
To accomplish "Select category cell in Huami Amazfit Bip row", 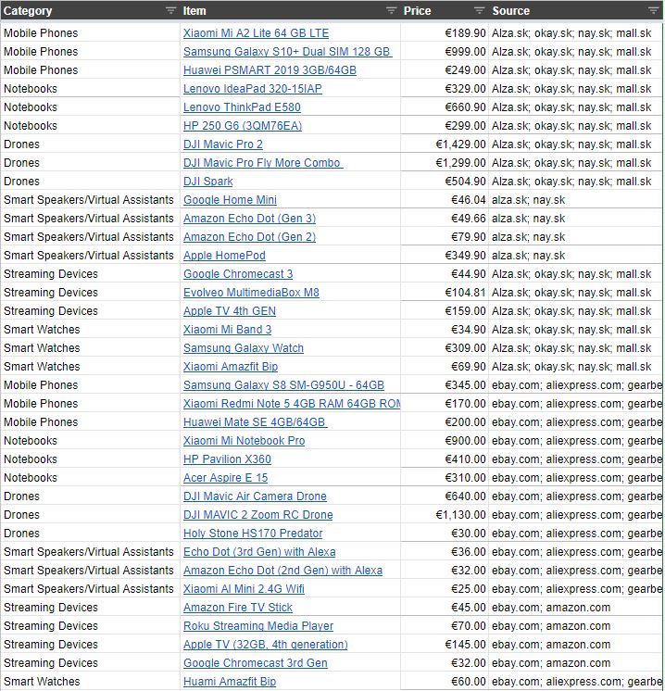I will click(90, 681).
